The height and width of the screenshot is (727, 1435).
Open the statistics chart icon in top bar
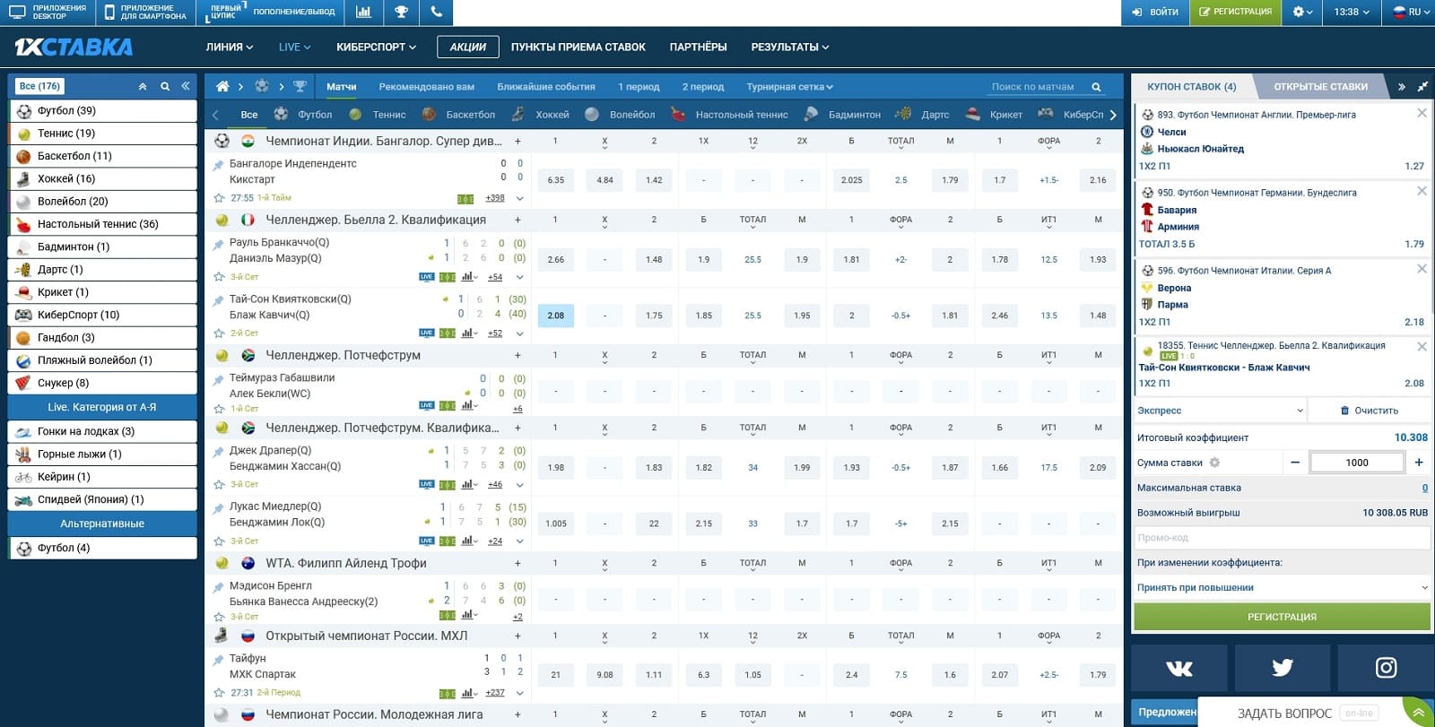tap(363, 13)
